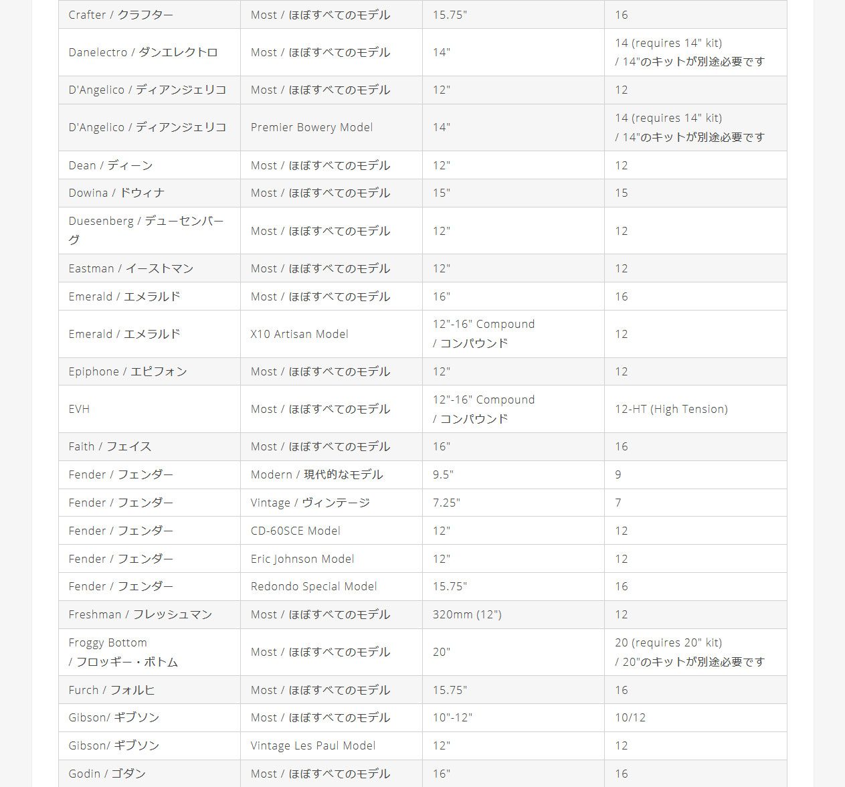Select the Vintage Les Paul Model cell
The width and height of the screenshot is (845, 787).
pyautogui.click(x=313, y=746)
